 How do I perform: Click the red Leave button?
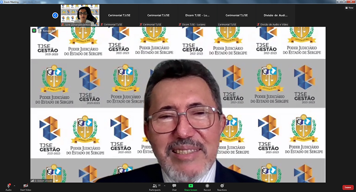347,187
